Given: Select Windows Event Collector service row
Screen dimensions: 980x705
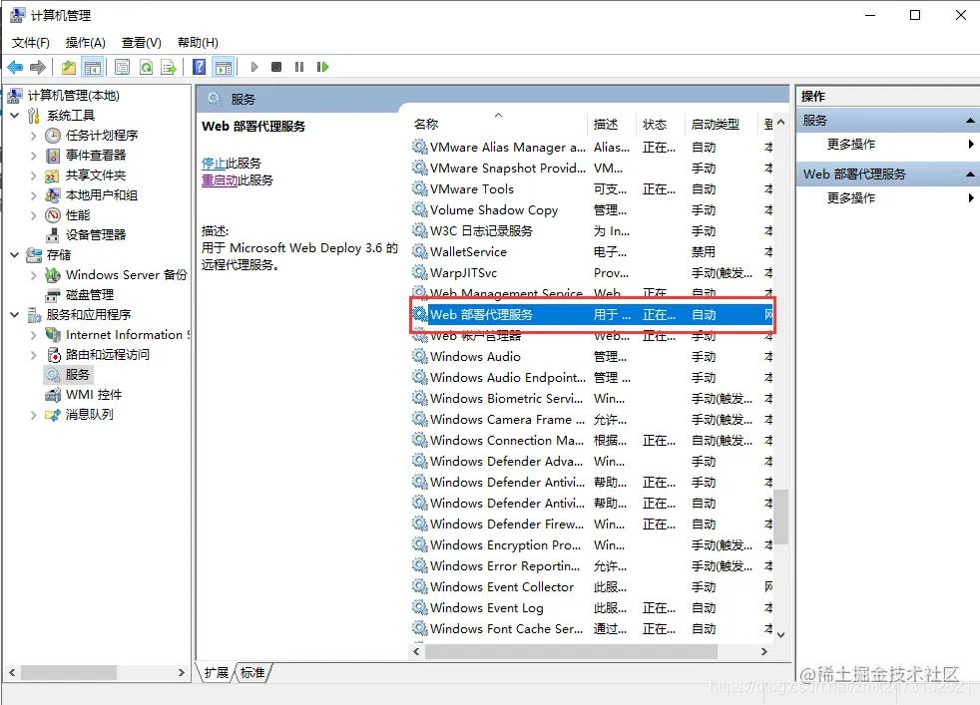Looking at the screenshot, I should click(592, 587).
